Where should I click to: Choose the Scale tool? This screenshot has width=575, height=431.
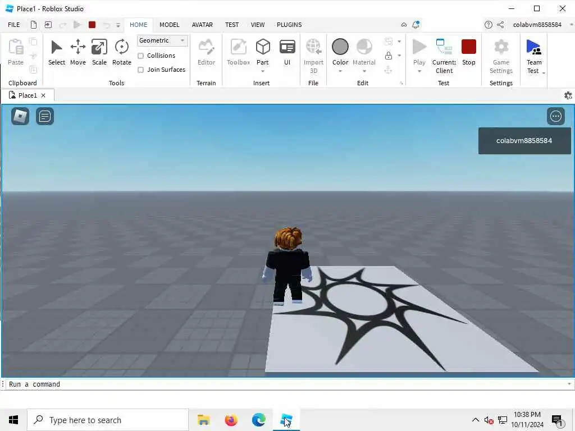(99, 52)
